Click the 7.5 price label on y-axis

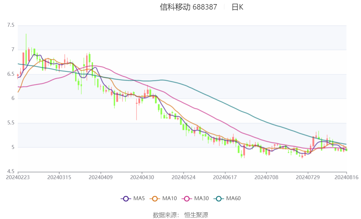(11, 25)
